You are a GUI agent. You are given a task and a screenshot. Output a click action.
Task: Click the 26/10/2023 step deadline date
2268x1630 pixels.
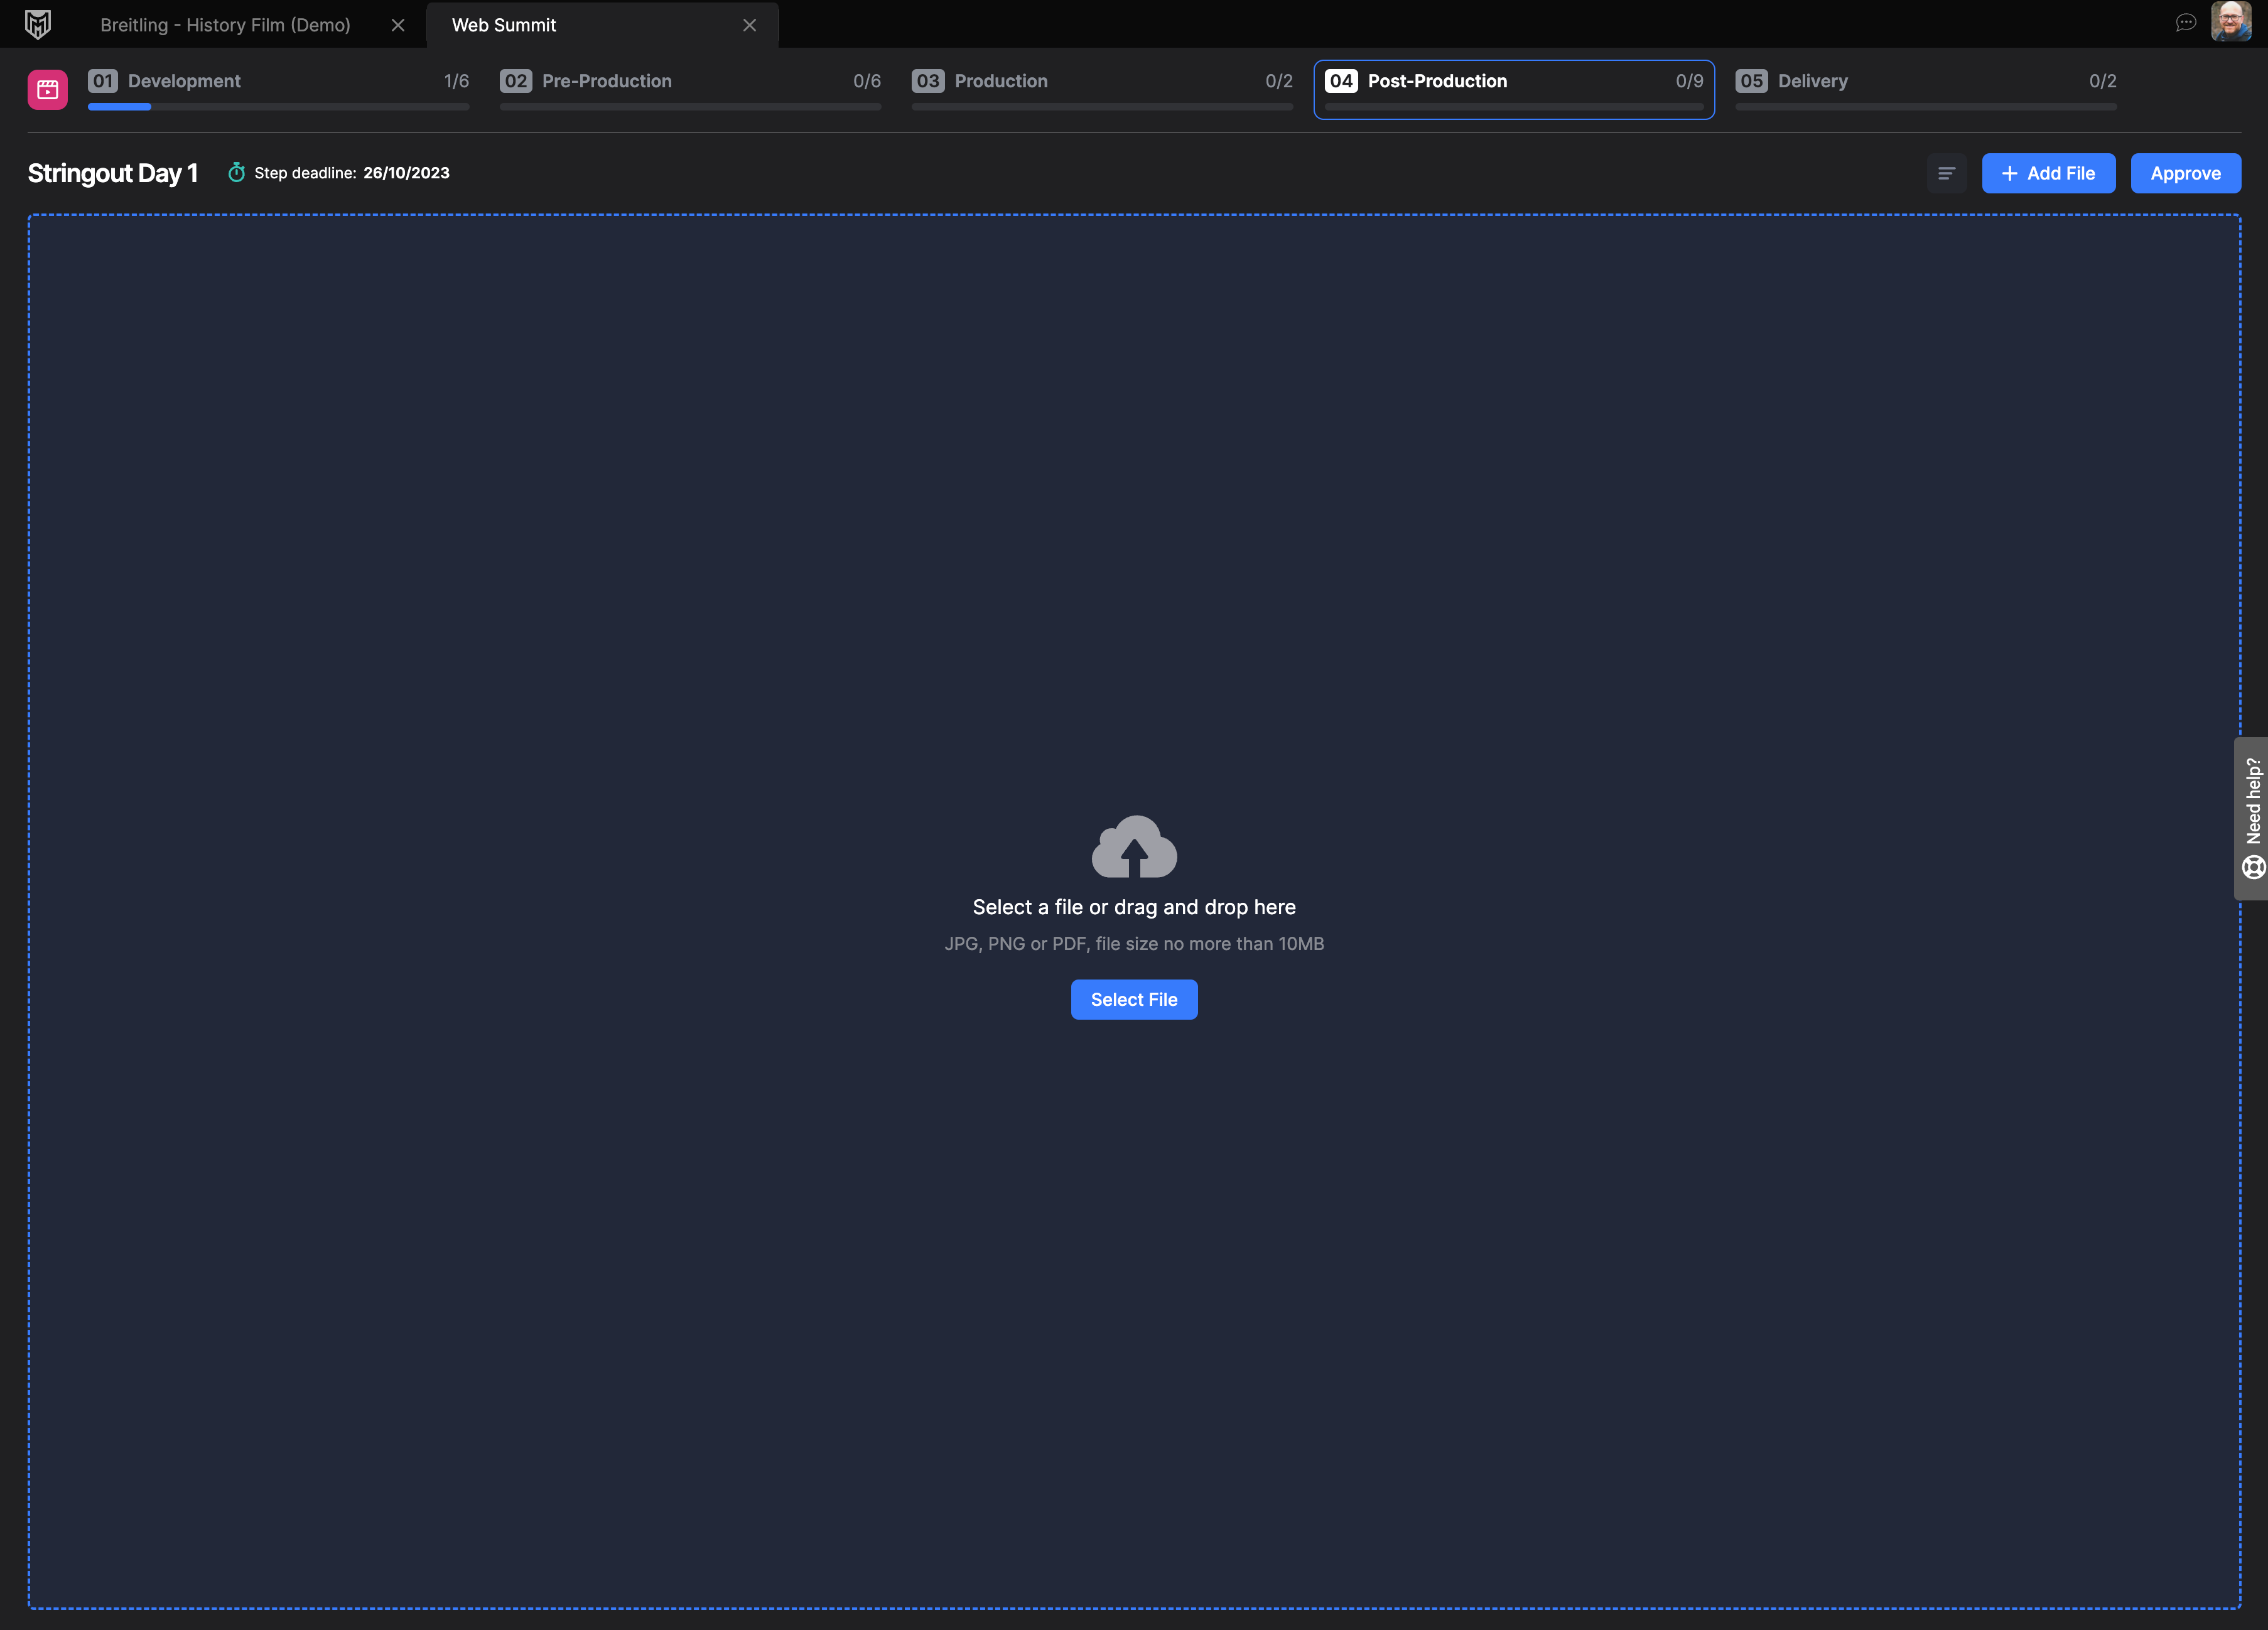[x=406, y=173]
